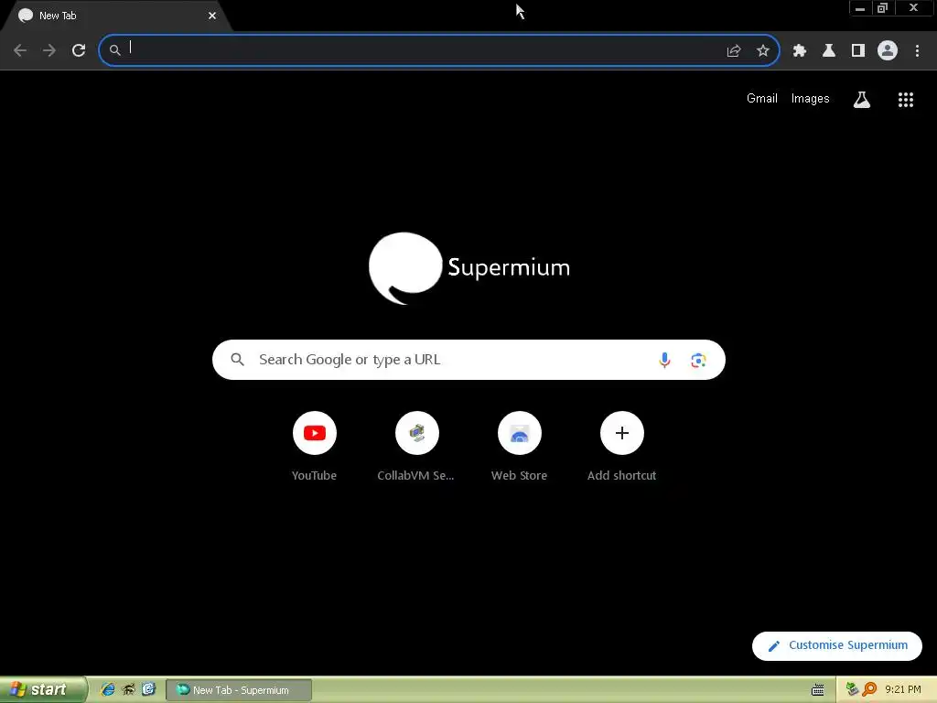Open the YouTube shortcut
This screenshot has width=937, height=703.
coord(315,447)
